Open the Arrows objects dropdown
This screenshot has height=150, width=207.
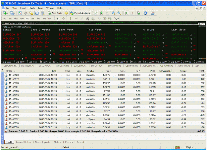point(116,19)
